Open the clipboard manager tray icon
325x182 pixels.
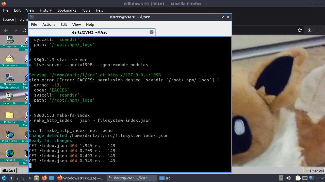[x=298, y=178]
